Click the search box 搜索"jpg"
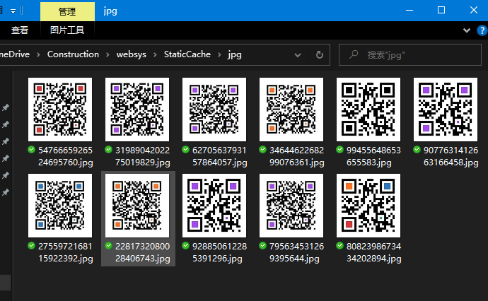The width and height of the screenshot is (488, 301). (x=410, y=54)
